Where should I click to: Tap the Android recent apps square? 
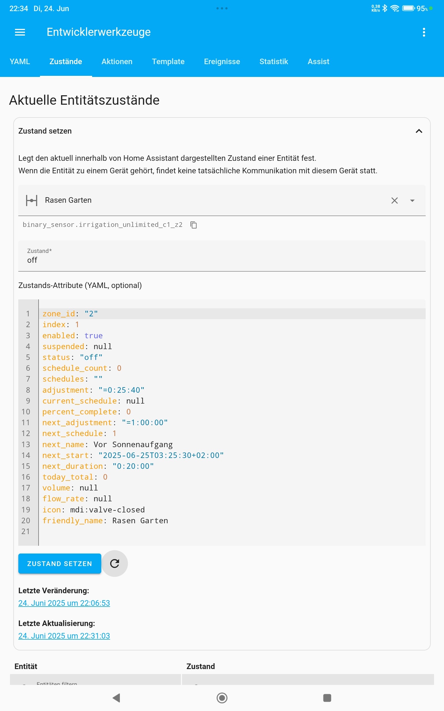tap(327, 698)
